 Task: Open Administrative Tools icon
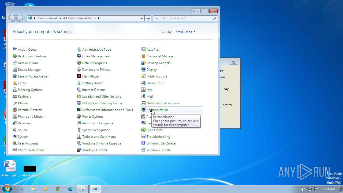[x=79, y=49]
